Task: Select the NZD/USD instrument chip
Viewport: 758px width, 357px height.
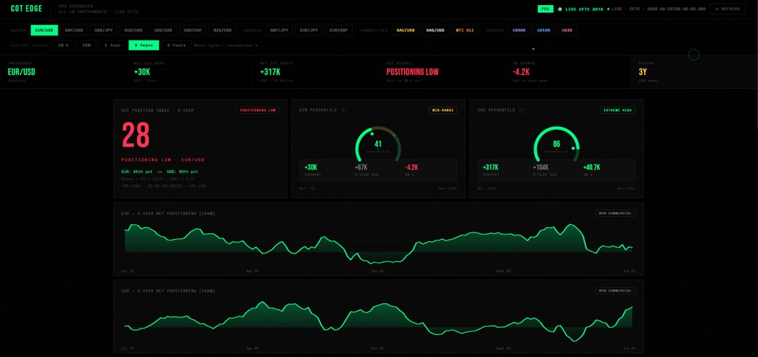Action: pyautogui.click(x=223, y=30)
